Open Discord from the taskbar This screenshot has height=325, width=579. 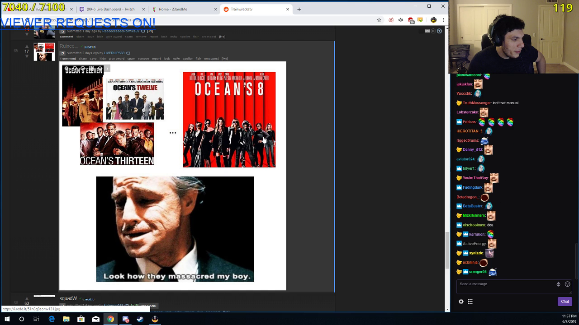coord(125,319)
